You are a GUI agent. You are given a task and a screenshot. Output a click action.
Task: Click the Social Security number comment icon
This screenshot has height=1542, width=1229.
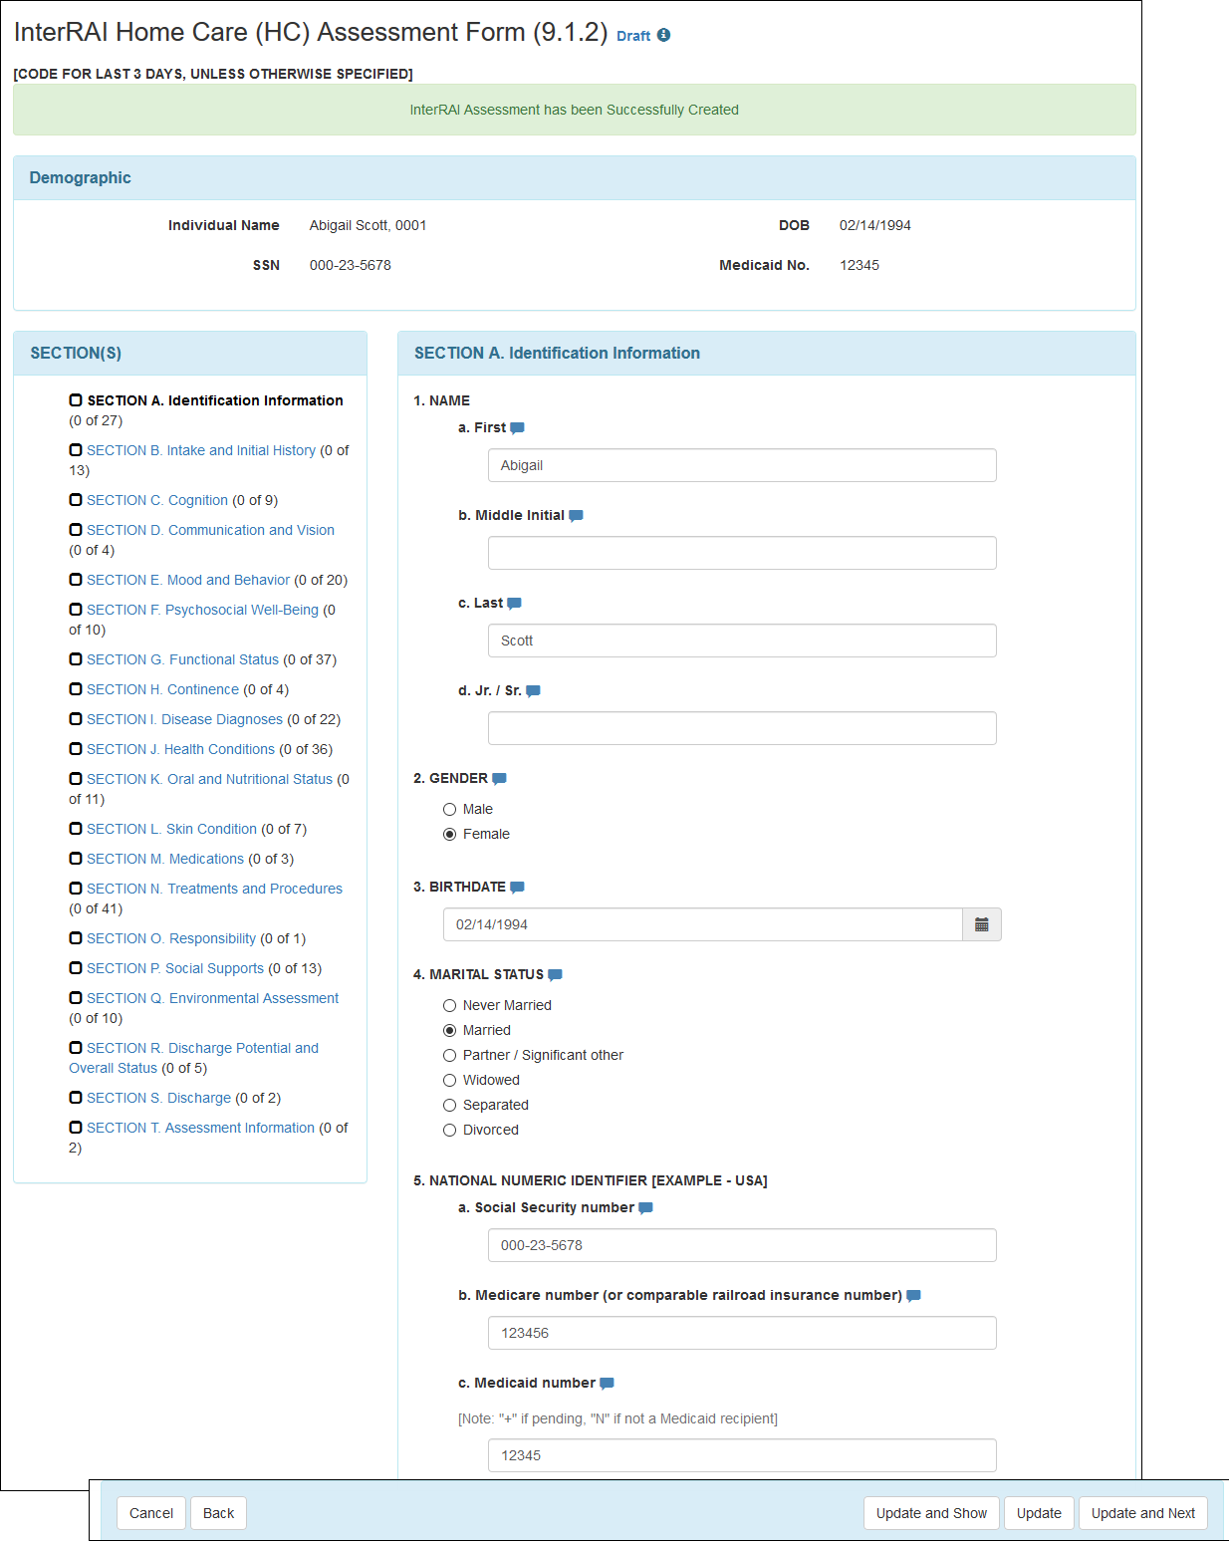pos(645,1208)
